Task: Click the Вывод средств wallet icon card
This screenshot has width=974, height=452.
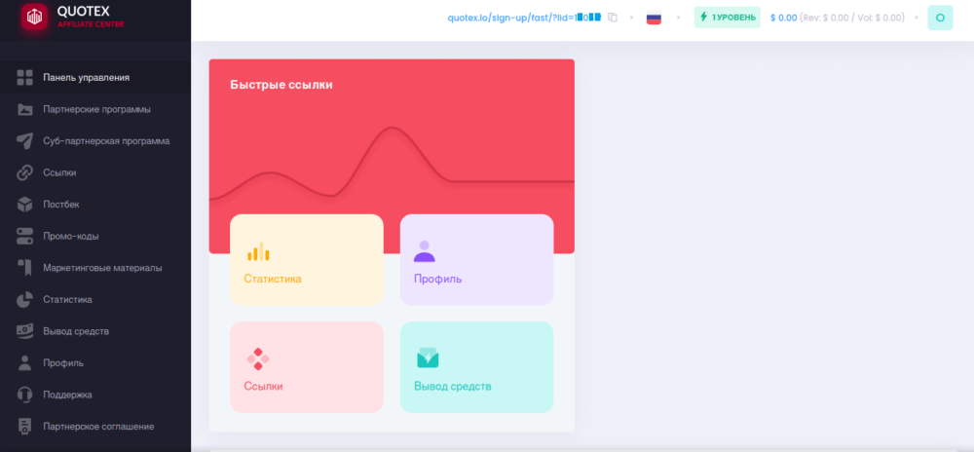Action: [x=428, y=358]
